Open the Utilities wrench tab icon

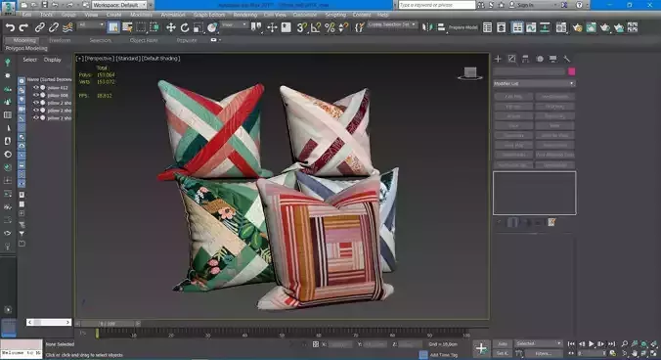tap(566, 59)
